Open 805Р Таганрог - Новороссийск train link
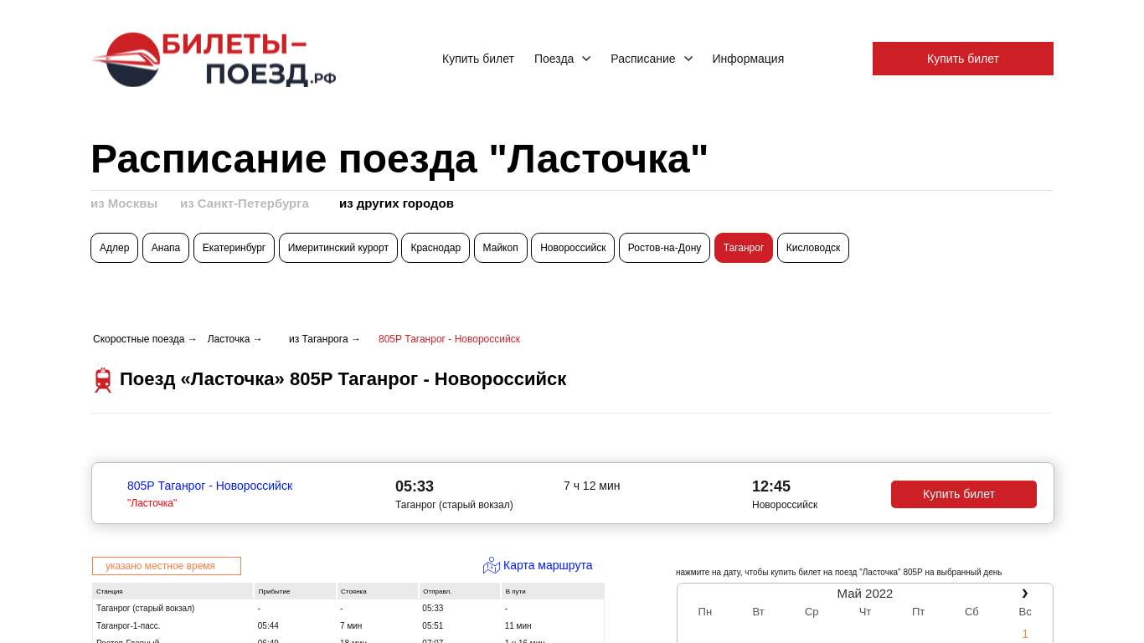This screenshot has height=643, width=1144. [x=209, y=486]
